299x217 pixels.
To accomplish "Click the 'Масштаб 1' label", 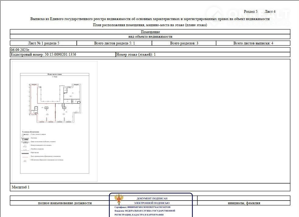I will point(20,187).
